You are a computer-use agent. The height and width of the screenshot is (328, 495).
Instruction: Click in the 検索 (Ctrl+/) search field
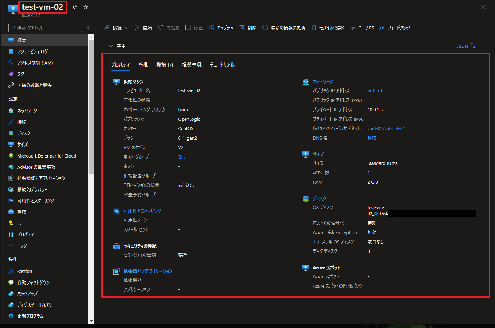(45, 28)
